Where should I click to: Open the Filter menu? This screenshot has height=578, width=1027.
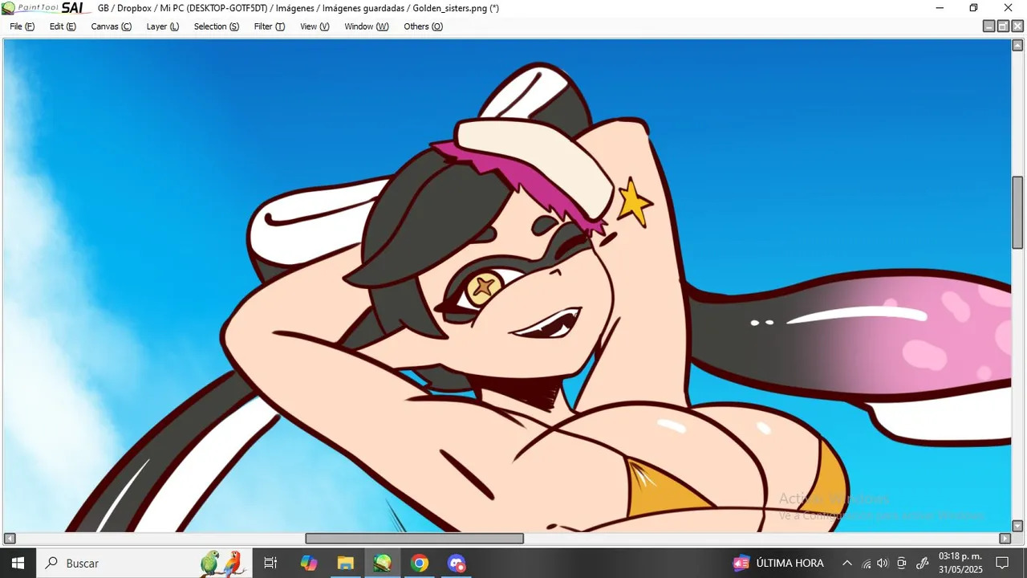coord(269,26)
